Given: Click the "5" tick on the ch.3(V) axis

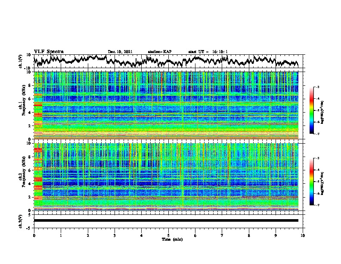Looking at the screenshot, I should click(x=30, y=215).
